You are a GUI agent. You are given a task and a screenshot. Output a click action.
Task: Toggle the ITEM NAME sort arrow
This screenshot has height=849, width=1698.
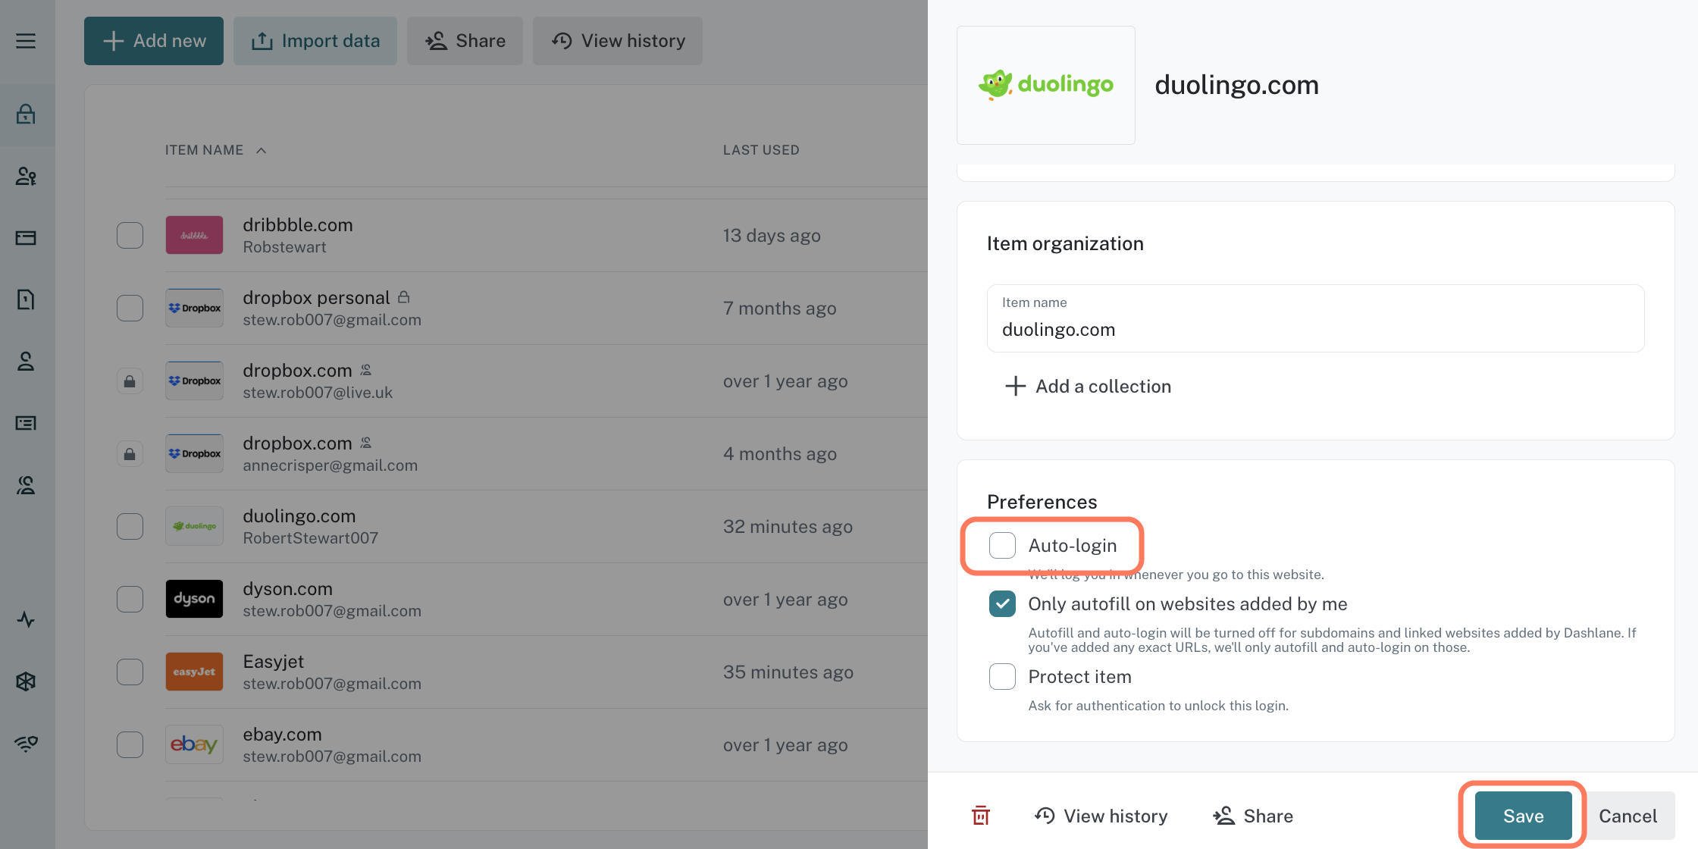(x=261, y=150)
